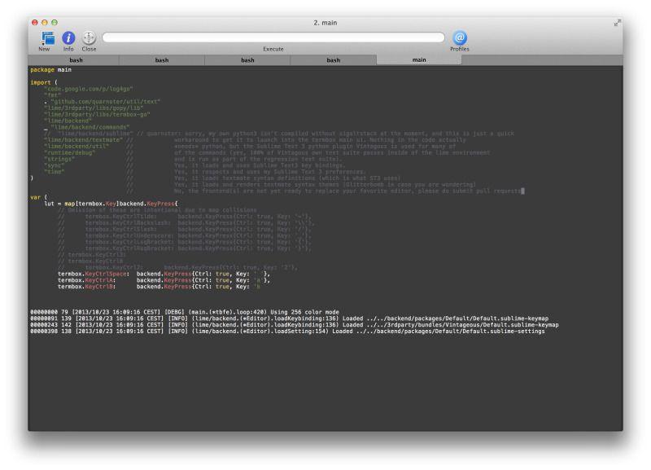Click the log line loading packages/Default/Default.sublime-keymap

coord(290,318)
